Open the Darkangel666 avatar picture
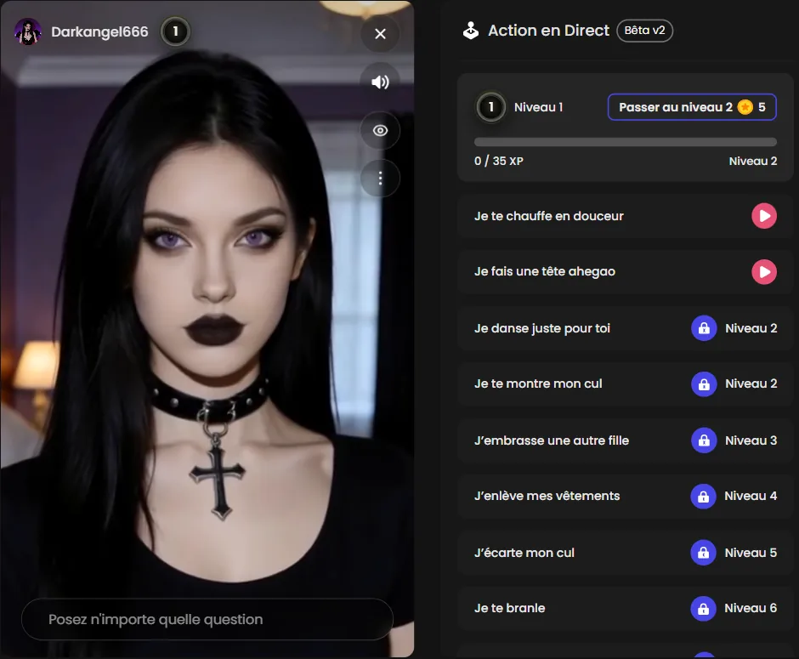 pos(27,31)
